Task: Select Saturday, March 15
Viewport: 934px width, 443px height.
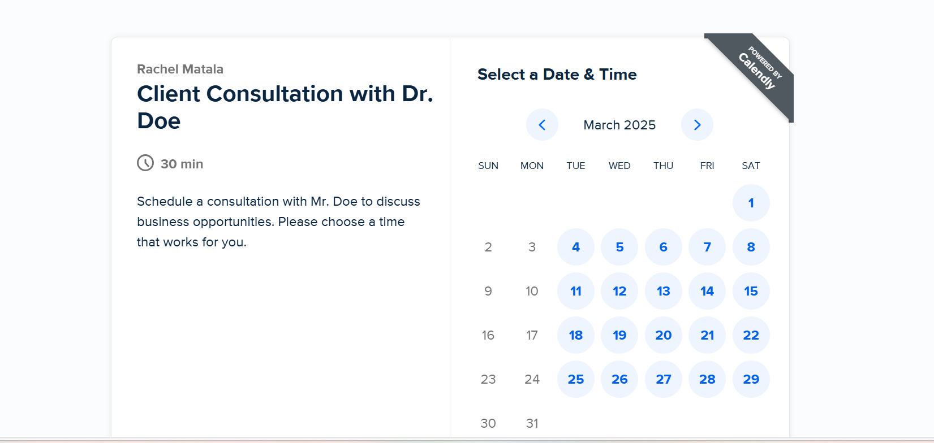Action: point(751,291)
